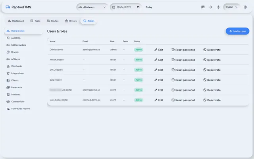The image size is (254, 159).
Task: Reset password for Demo Admin
Action: click(183, 50)
